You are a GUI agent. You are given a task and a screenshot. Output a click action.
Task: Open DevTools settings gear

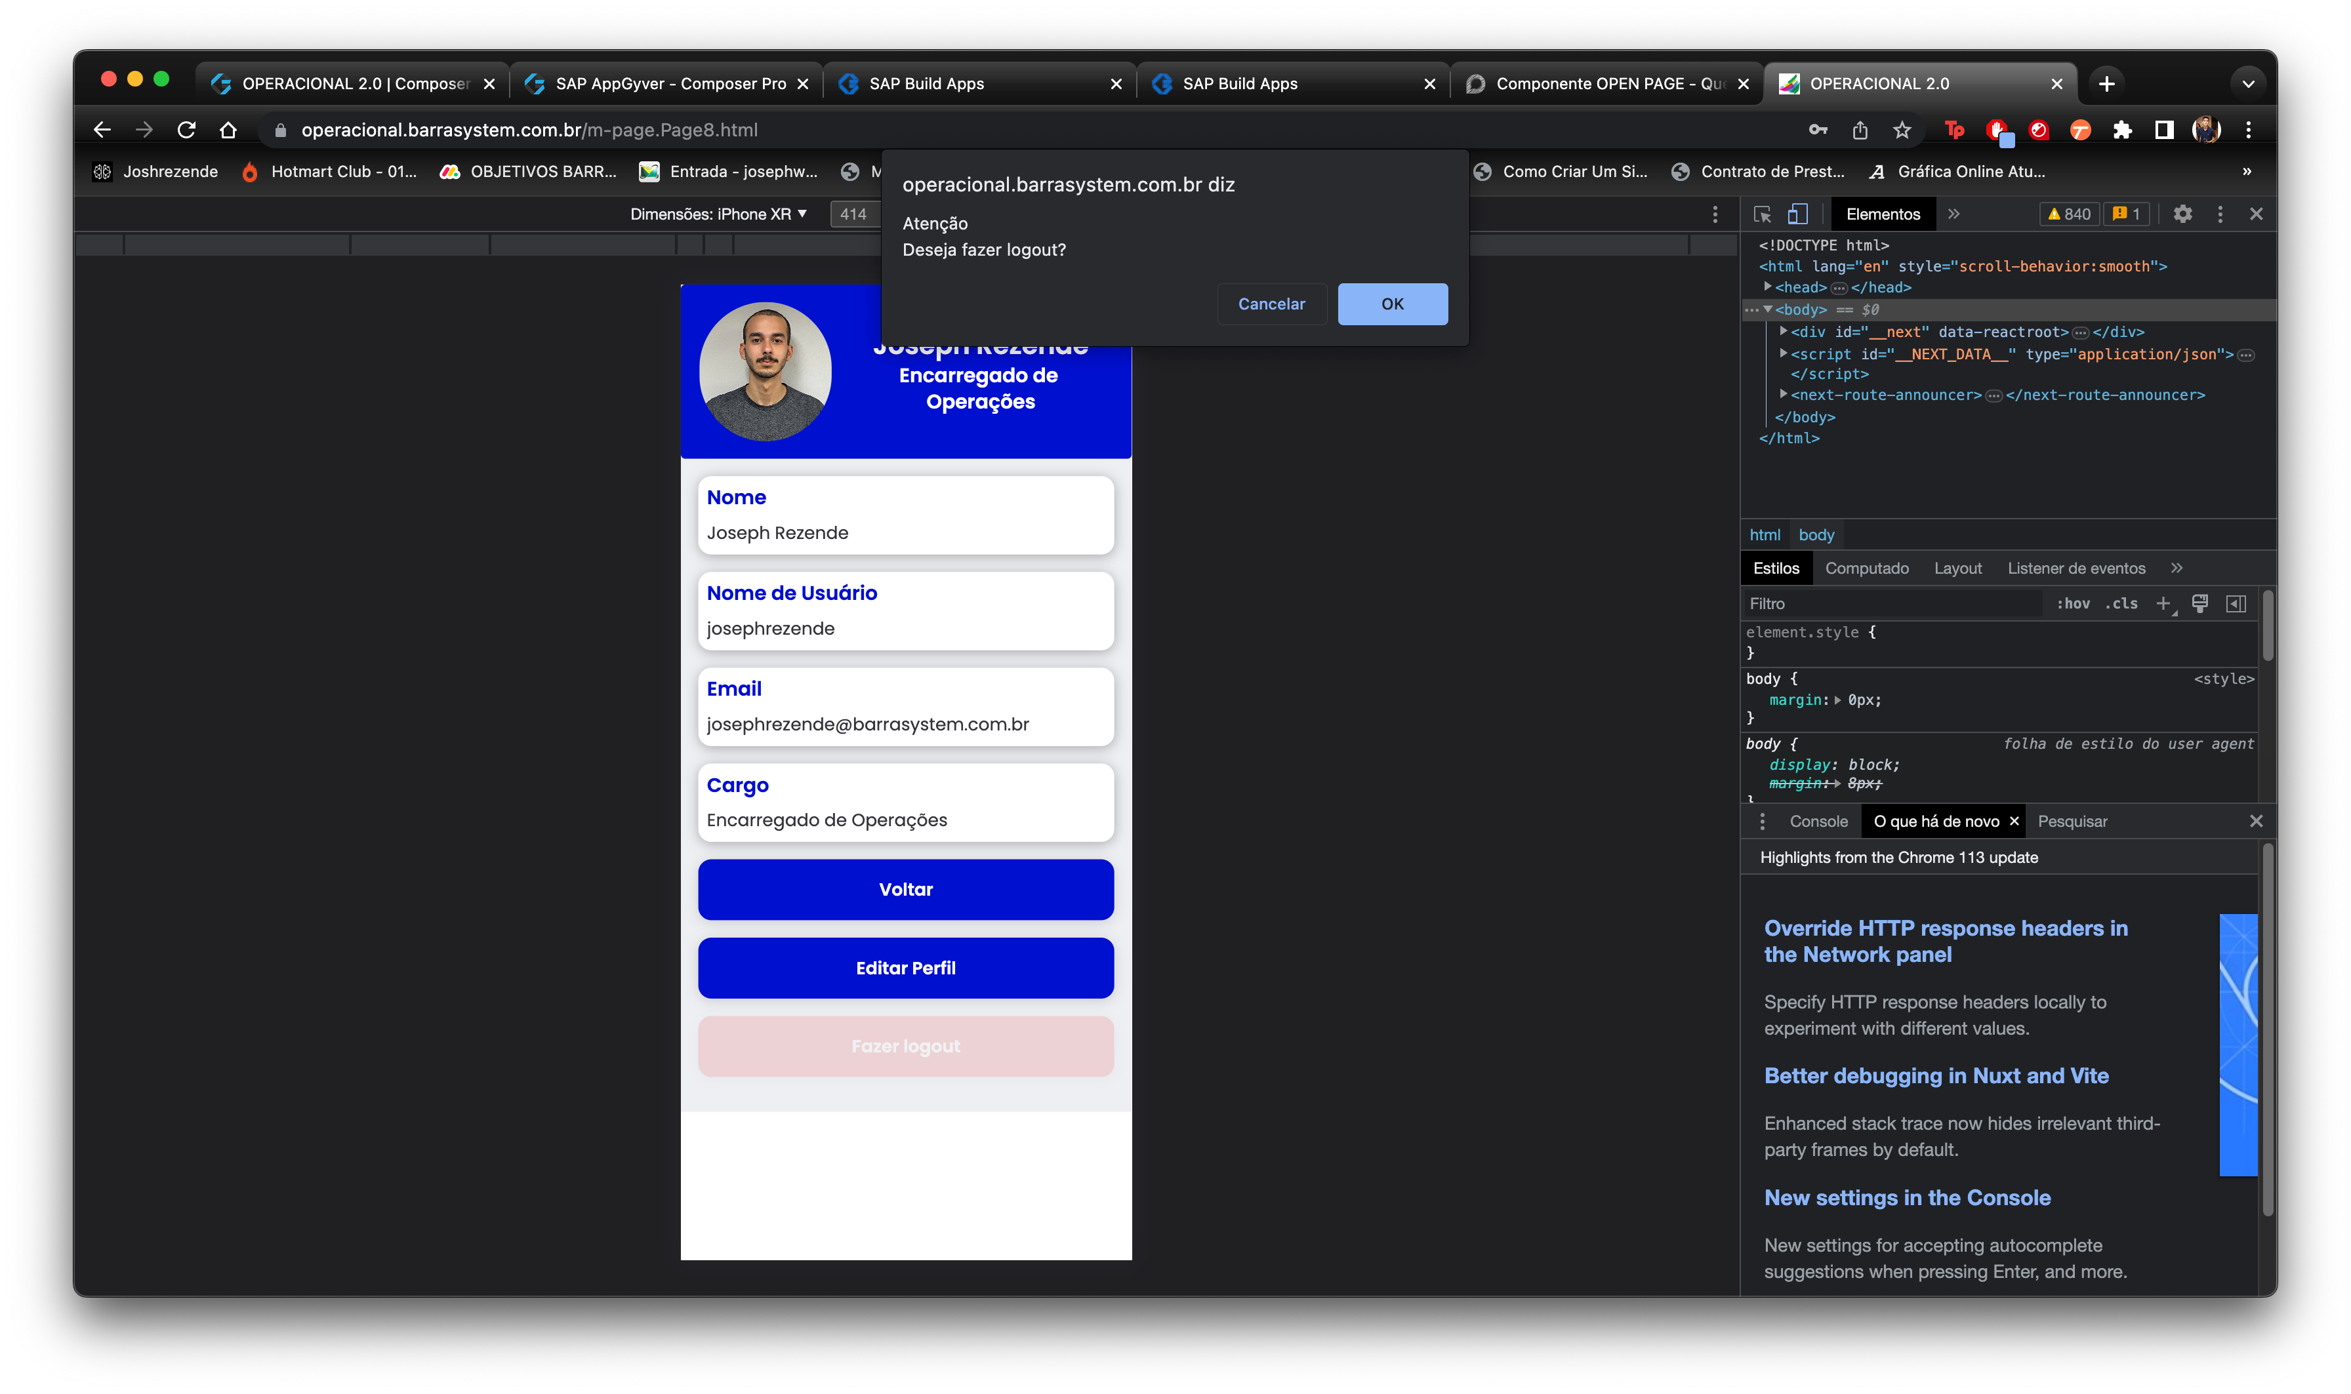click(2182, 214)
